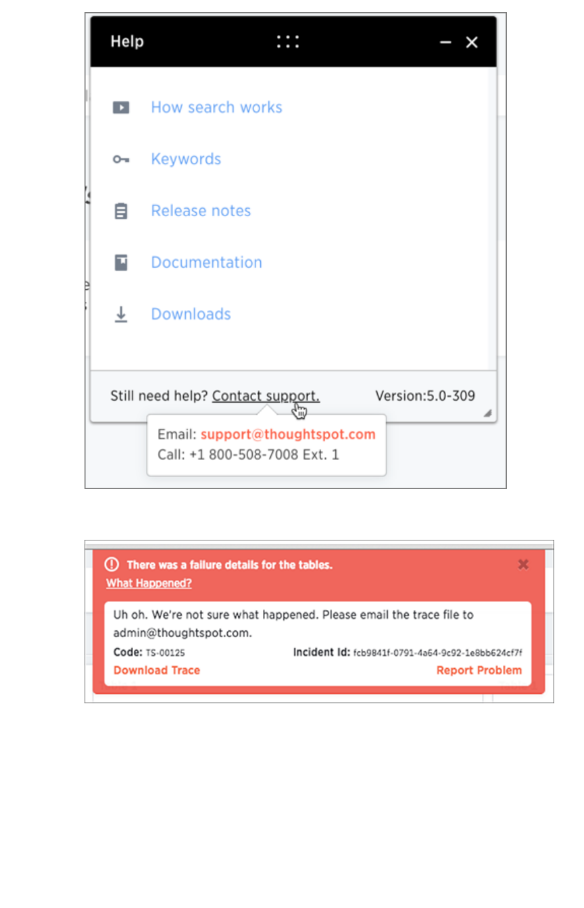The width and height of the screenshot is (584, 908).
Task: Click Download Trace in the error box
Action: tap(157, 670)
